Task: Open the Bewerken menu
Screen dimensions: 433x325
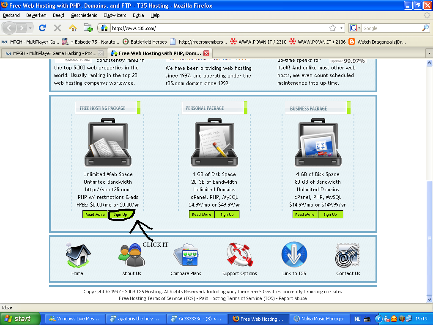Action: [x=36, y=15]
